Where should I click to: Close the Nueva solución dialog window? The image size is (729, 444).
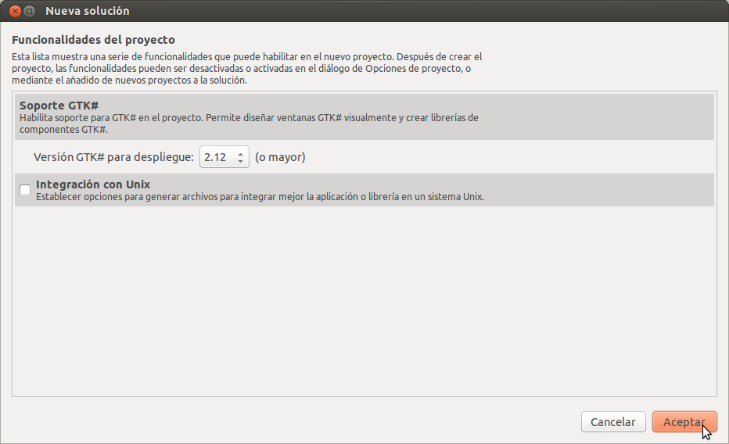[15, 11]
